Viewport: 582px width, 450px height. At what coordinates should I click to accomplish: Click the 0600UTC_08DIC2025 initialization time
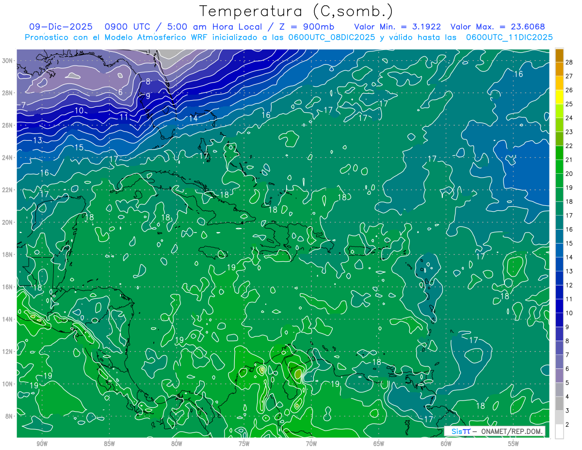coord(332,37)
